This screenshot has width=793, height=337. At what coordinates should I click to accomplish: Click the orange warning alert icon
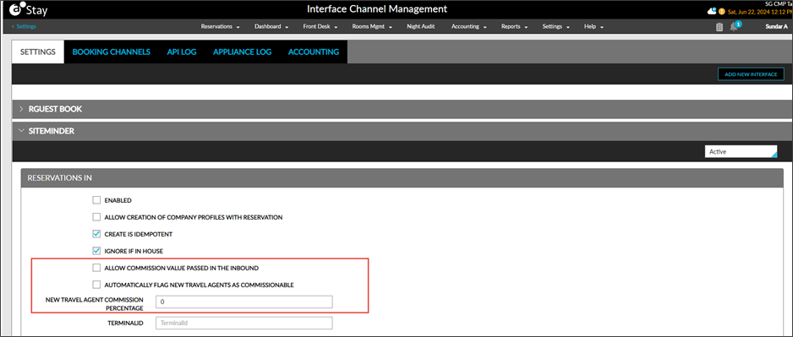click(722, 11)
